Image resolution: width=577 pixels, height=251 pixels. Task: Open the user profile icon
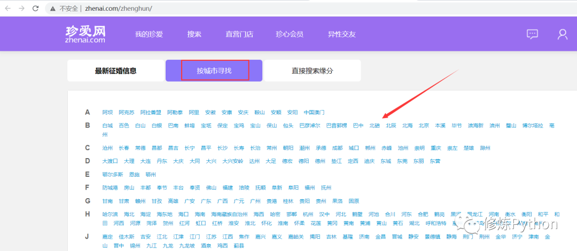tap(563, 34)
